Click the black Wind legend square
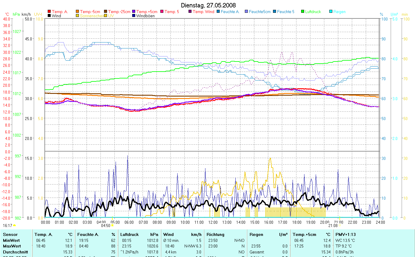This screenshot has height=257, width=415. [x=49, y=16]
